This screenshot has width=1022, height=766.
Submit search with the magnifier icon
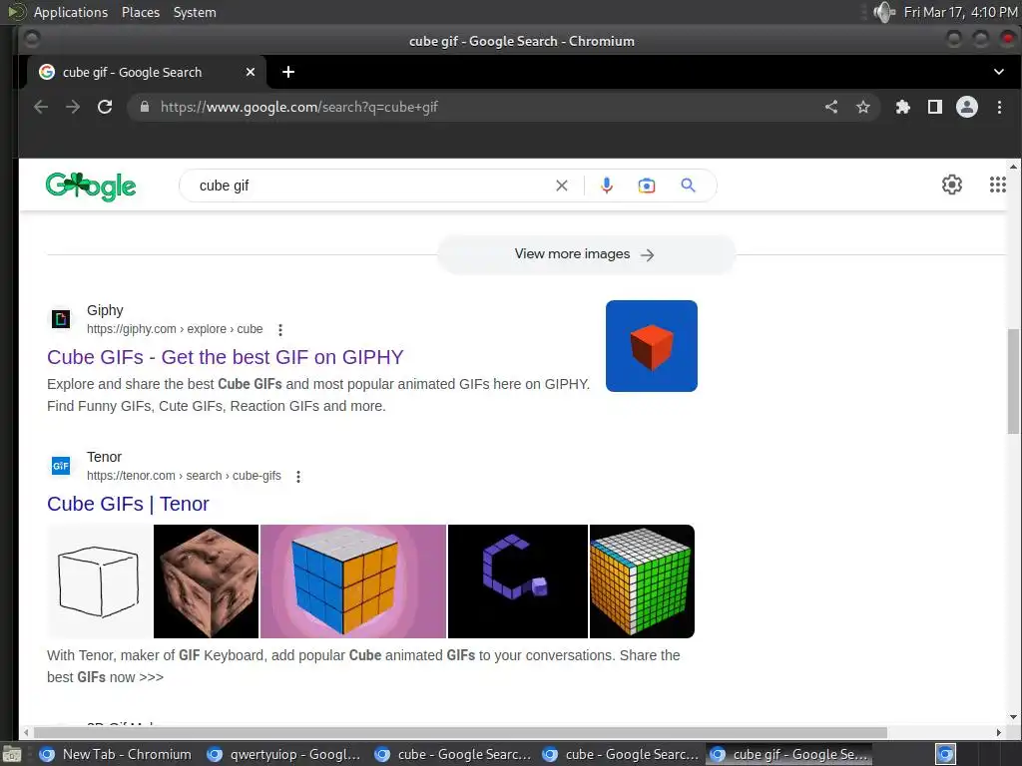click(688, 186)
